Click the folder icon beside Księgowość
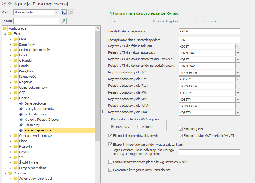The height and width of the screenshot is (183, 255). coord(16,77)
